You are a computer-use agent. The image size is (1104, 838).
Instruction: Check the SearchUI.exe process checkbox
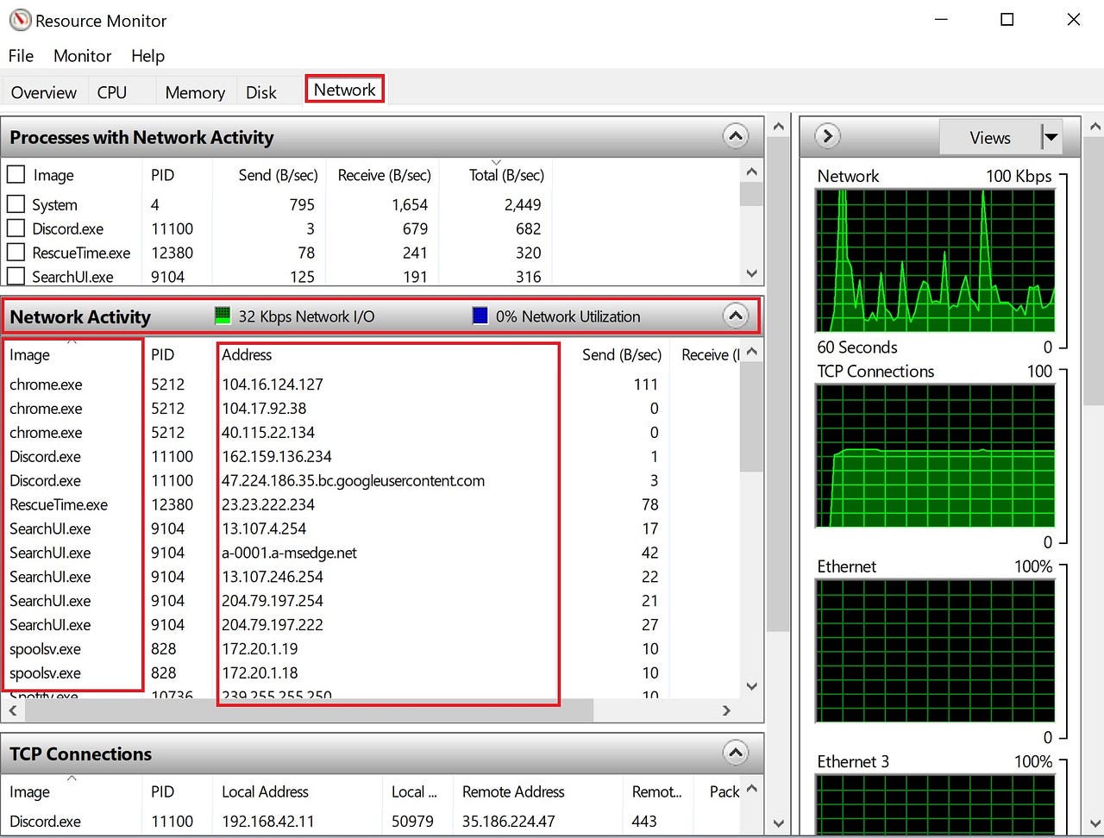(15, 277)
